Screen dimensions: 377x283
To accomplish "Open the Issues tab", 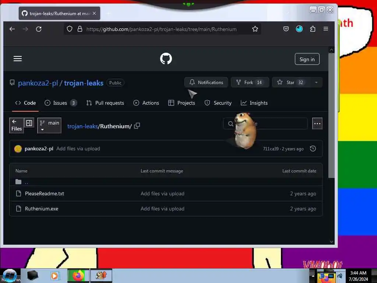I will click(x=61, y=103).
